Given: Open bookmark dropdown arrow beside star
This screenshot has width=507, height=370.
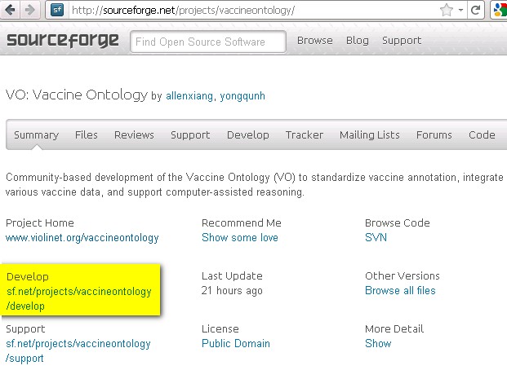Looking at the screenshot, I should click(460, 11).
